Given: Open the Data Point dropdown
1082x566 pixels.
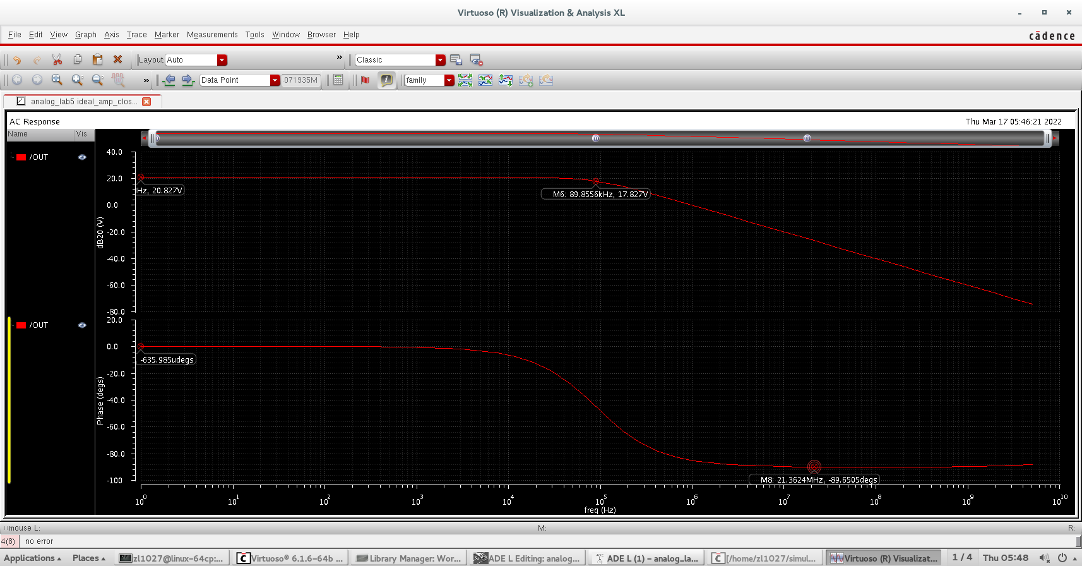Looking at the screenshot, I should [x=275, y=80].
